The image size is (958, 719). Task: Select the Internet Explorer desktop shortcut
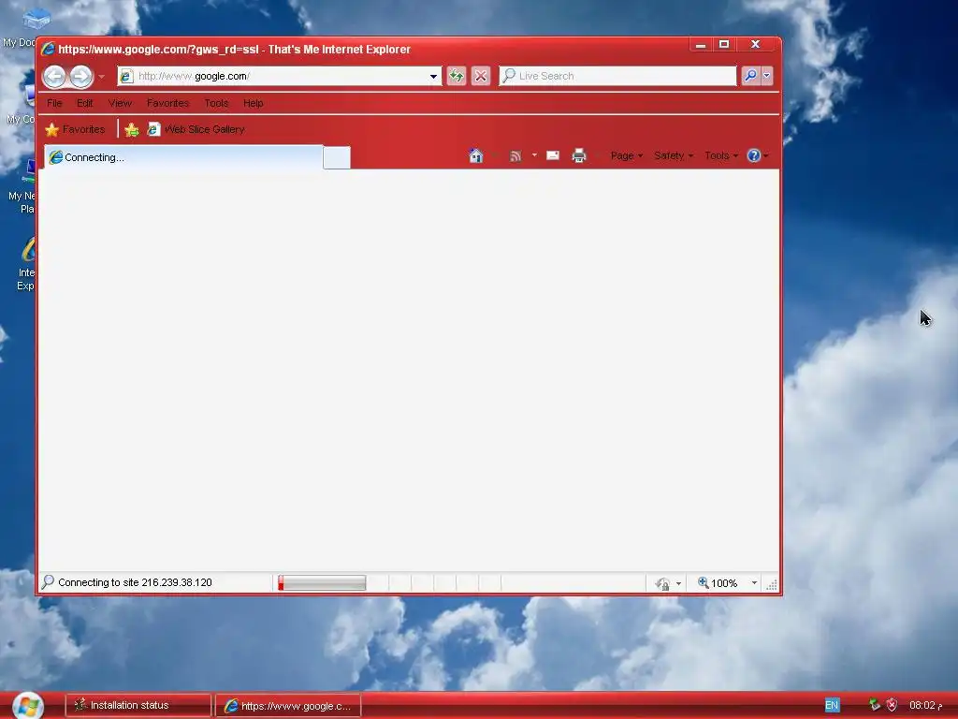(x=25, y=263)
